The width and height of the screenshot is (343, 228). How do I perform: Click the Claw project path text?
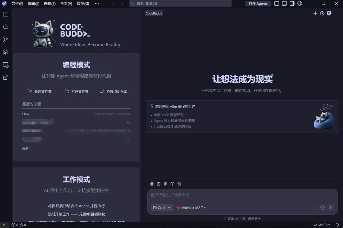tap(112, 114)
